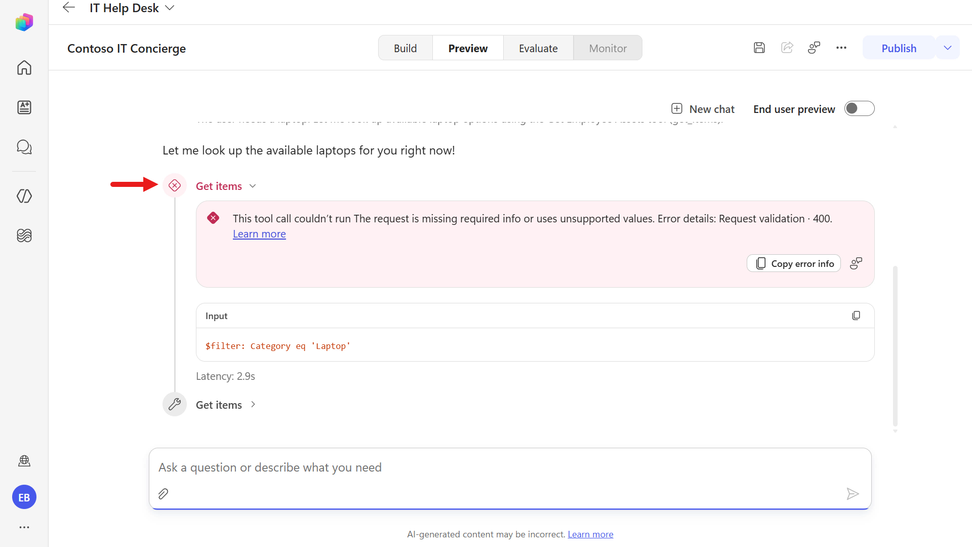
Task: Click the $filter Category eq 'Laptop' code
Action: coord(278,346)
